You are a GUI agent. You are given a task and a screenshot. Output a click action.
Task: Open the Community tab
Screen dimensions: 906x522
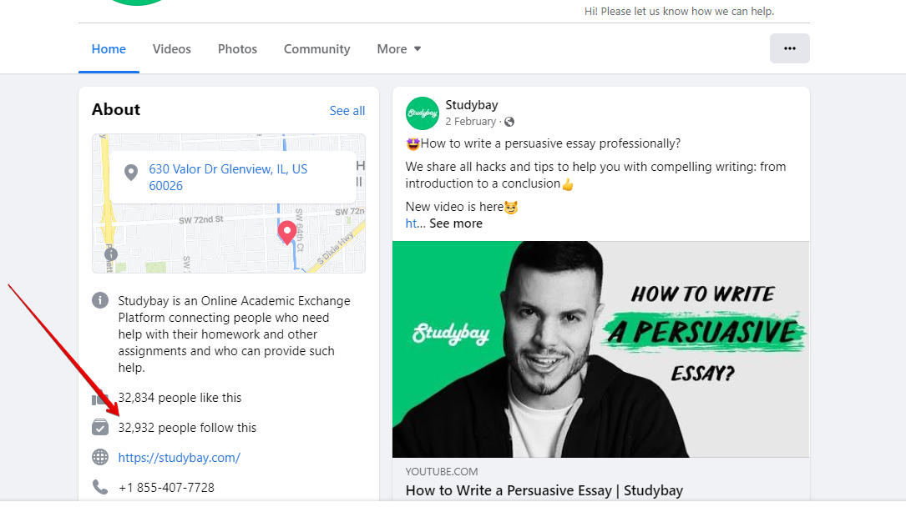click(x=316, y=49)
